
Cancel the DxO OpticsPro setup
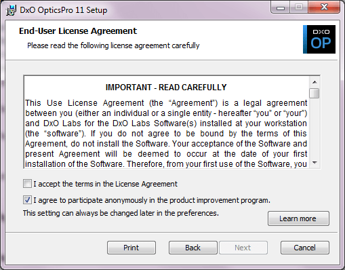point(304,248)
